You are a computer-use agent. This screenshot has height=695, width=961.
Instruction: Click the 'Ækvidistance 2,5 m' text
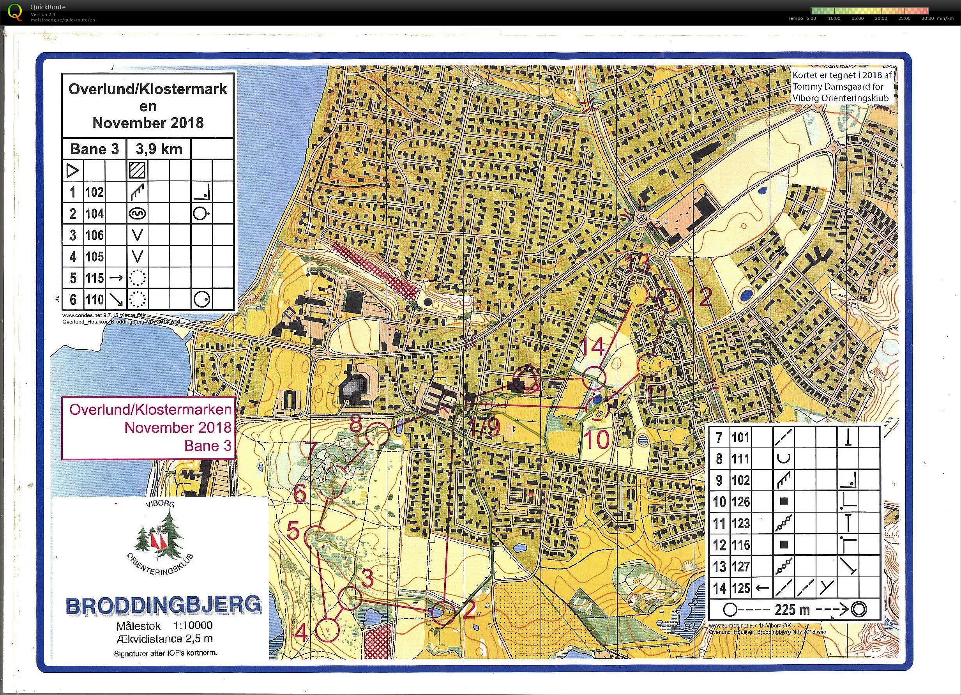point(164,638)
